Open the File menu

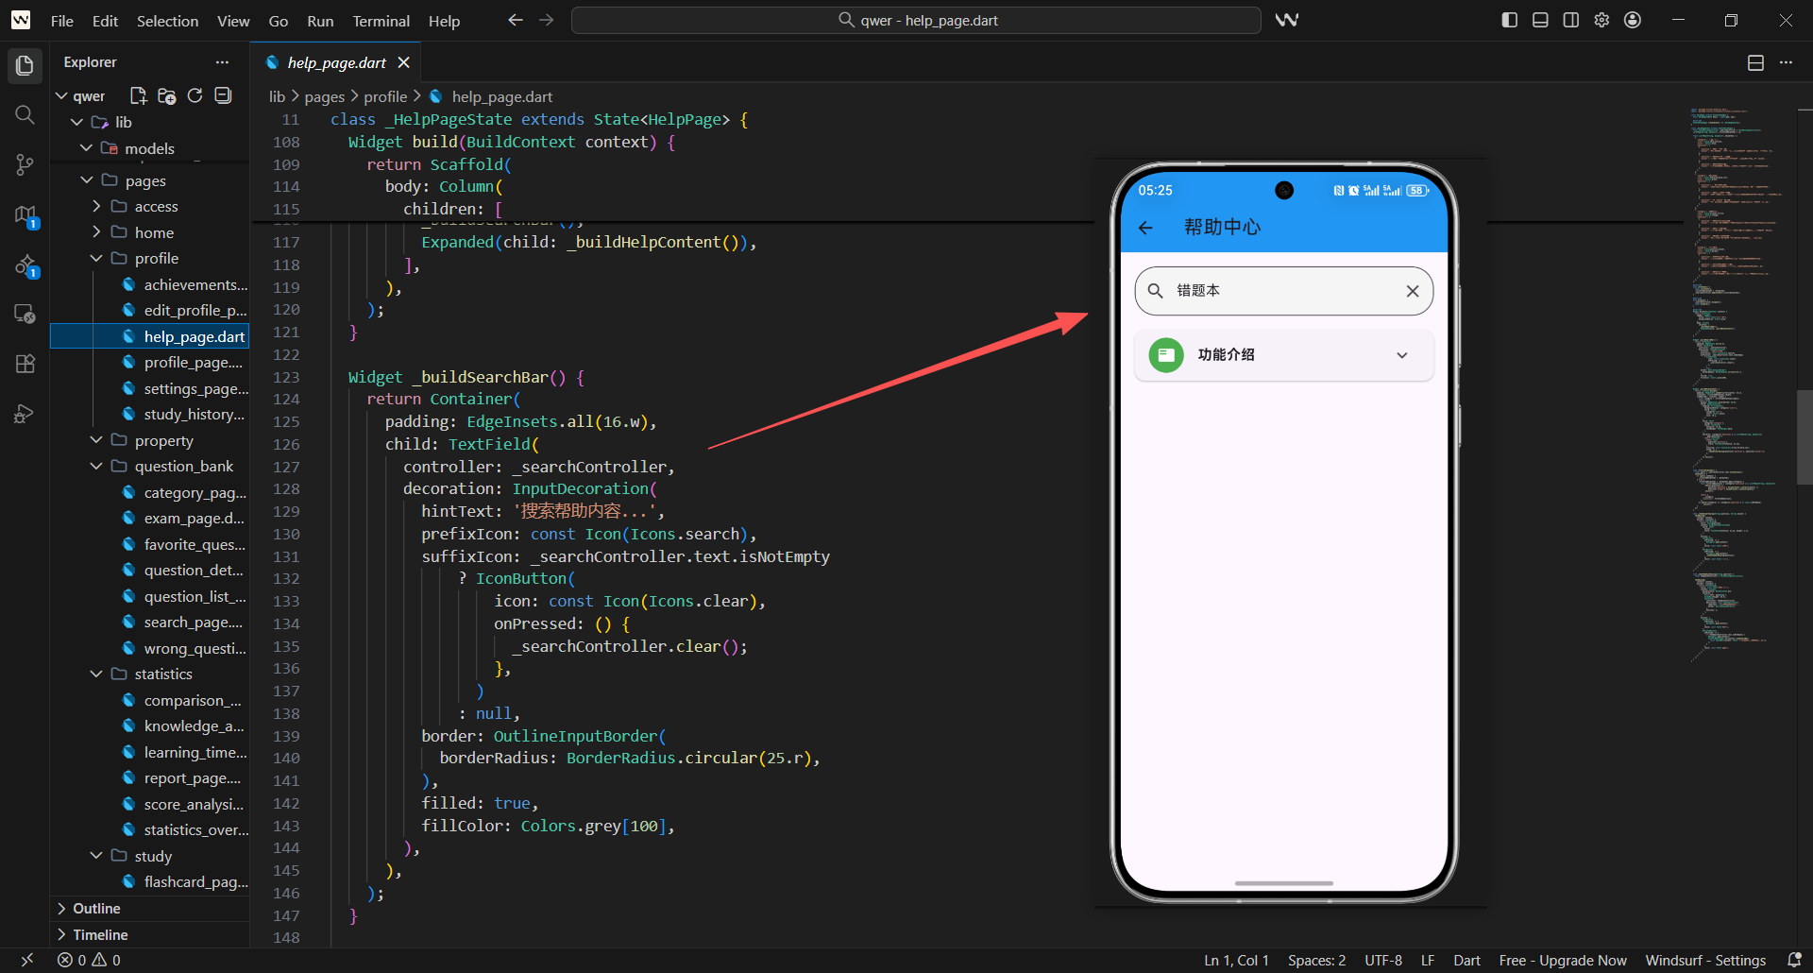[62, 21]
